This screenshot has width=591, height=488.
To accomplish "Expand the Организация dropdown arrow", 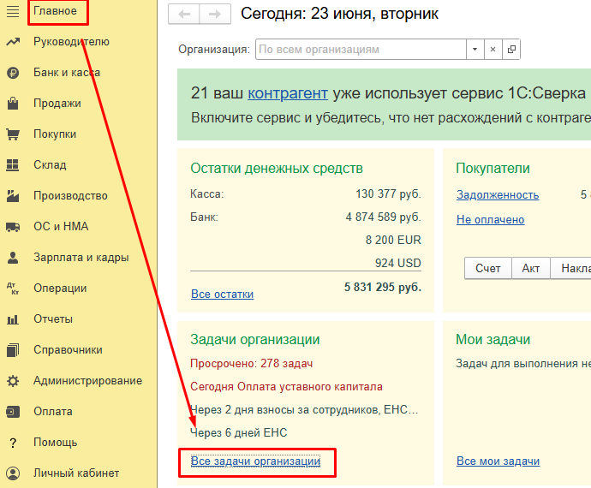I will click(x=475, y=50).
